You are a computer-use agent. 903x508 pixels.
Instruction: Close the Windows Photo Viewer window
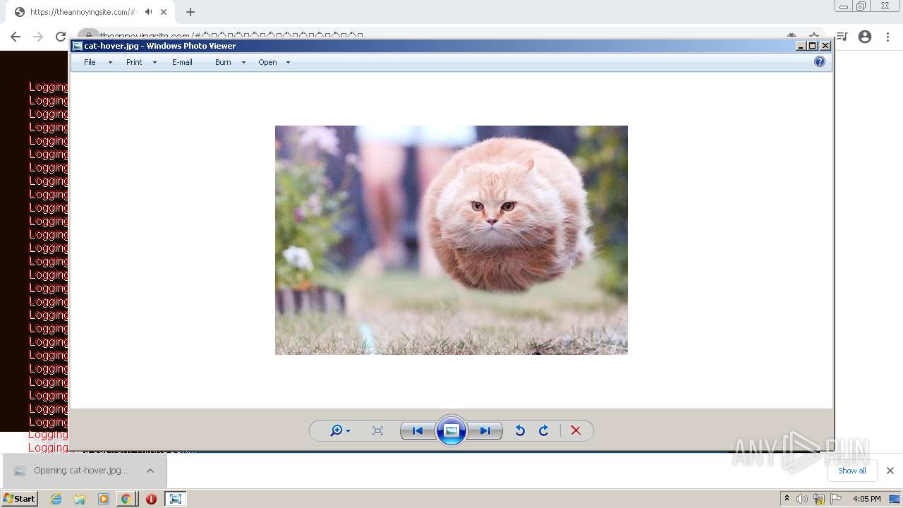(x=825, y=46)
